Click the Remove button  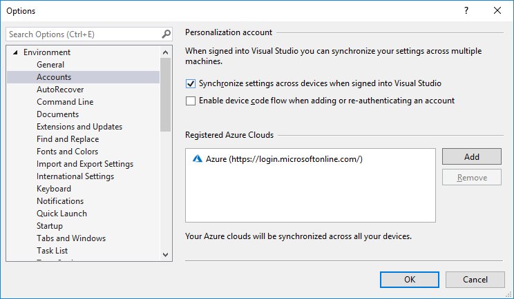point(472,178)
